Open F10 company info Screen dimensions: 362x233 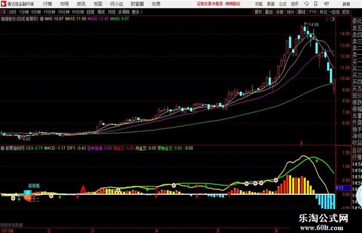tap(313, 12)
